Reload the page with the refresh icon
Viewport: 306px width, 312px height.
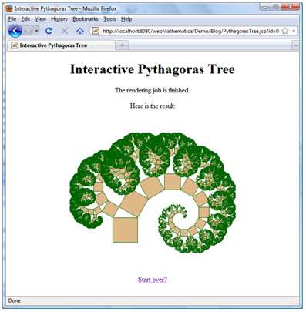(x=49, y=31)
